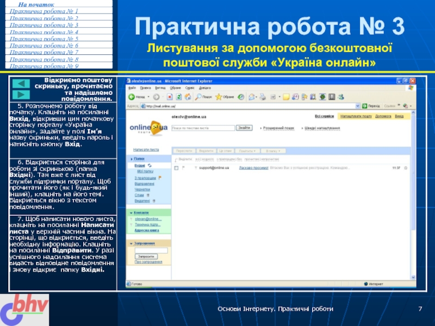This screenshot has width=435, height=326.
Task: Click the yellow note icon in IE toolbar
Action: coord(286,97)
